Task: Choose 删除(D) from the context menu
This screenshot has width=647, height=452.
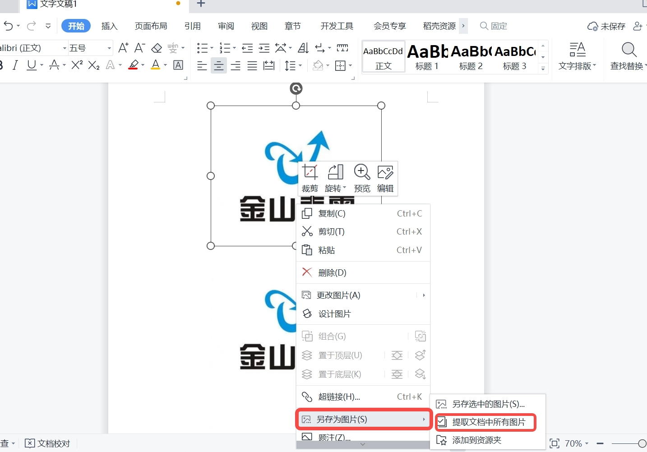Action: [x=363, y=272]
